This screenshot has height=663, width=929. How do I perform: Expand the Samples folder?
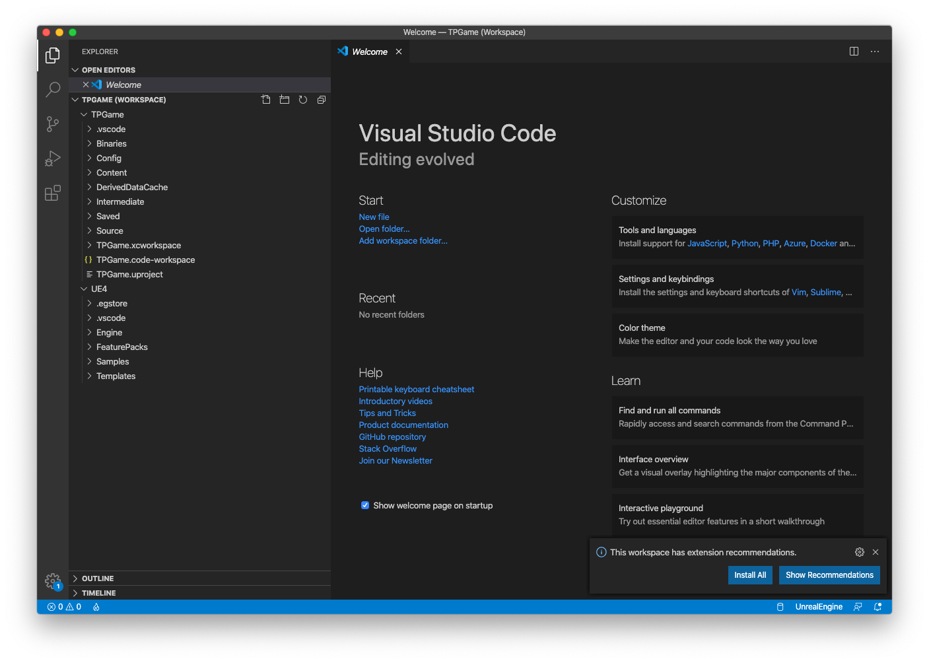point(199,362)
